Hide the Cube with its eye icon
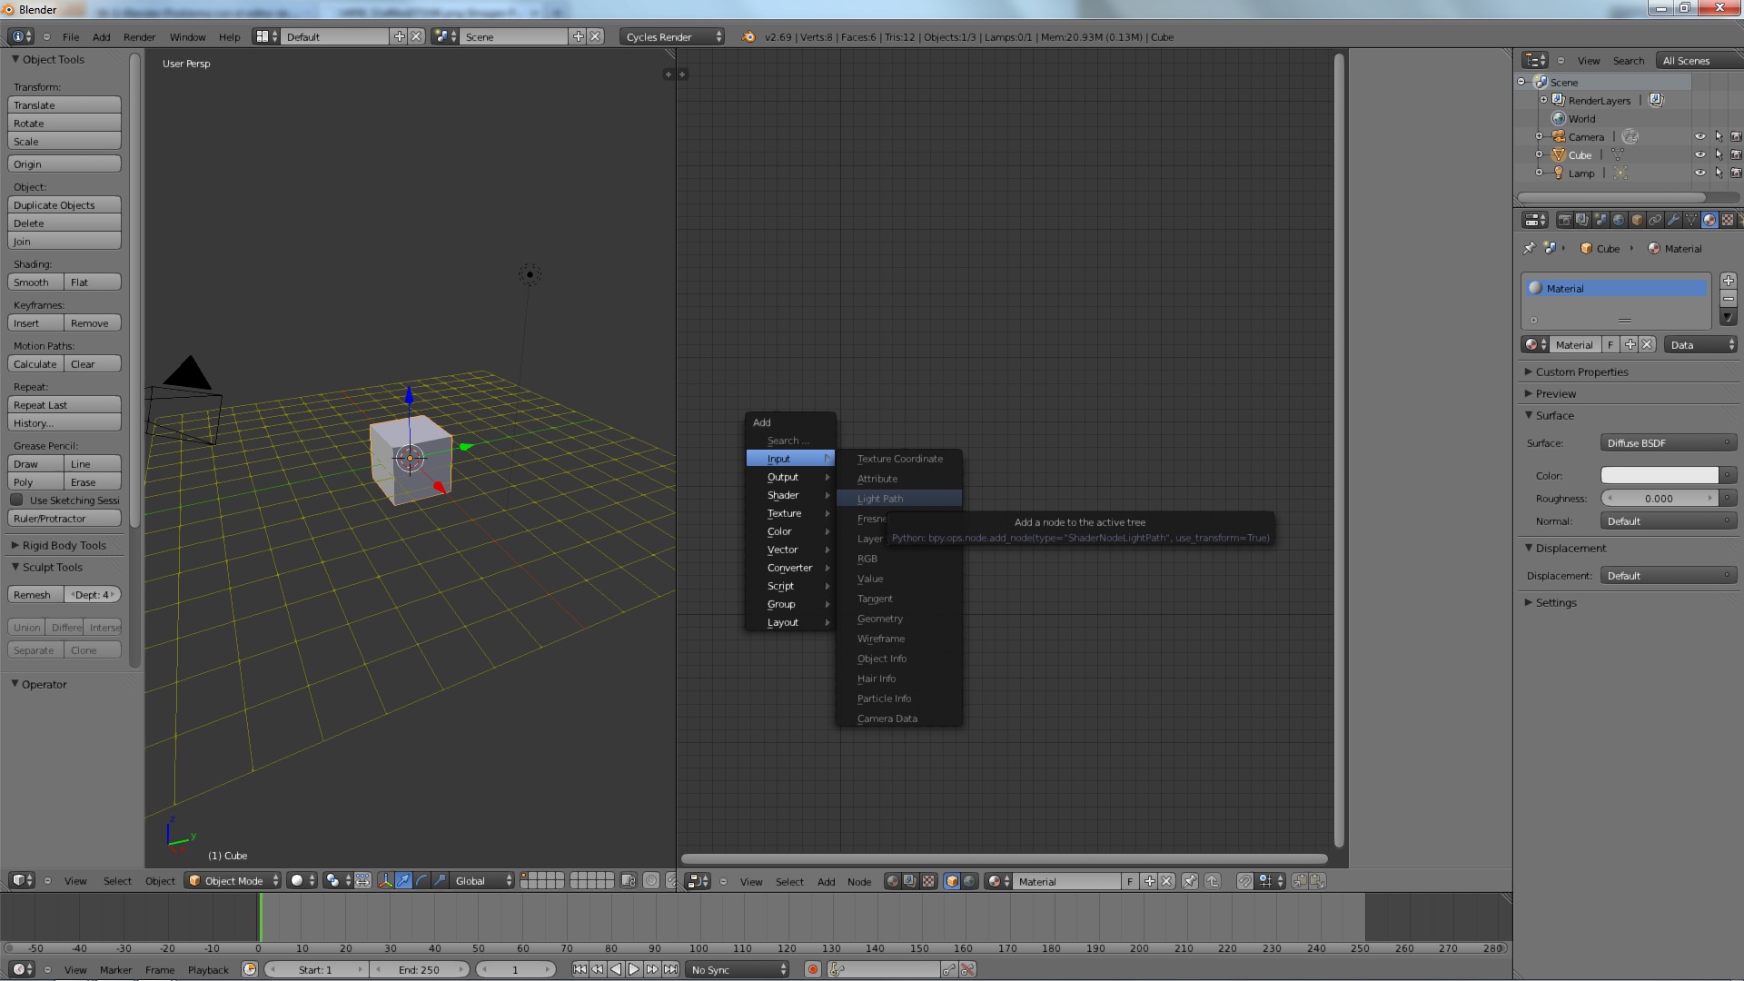Screen dimensions: 1744x981 [x=1699, y=155]
